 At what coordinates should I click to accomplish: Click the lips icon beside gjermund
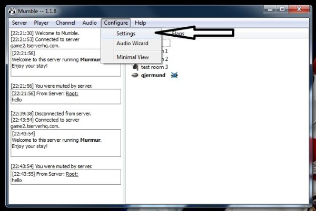point(135,75)
